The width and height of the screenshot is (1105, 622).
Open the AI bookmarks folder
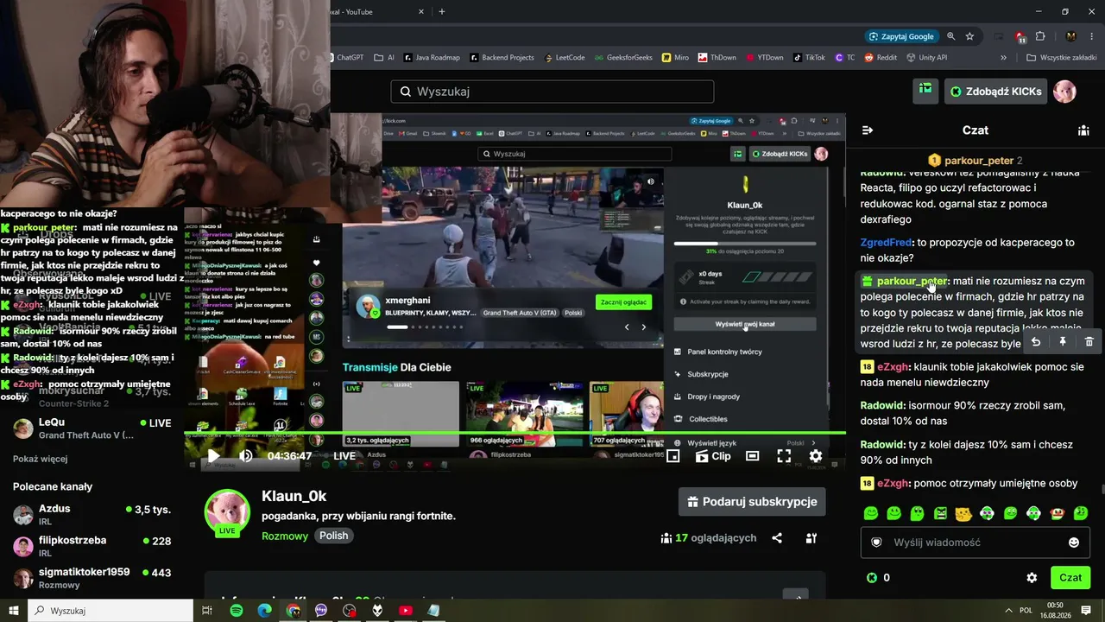click(x=385, y=58)
